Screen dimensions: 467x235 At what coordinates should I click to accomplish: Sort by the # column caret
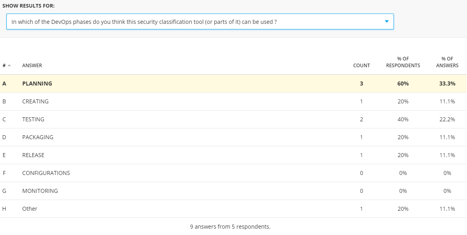coord(9,66)
